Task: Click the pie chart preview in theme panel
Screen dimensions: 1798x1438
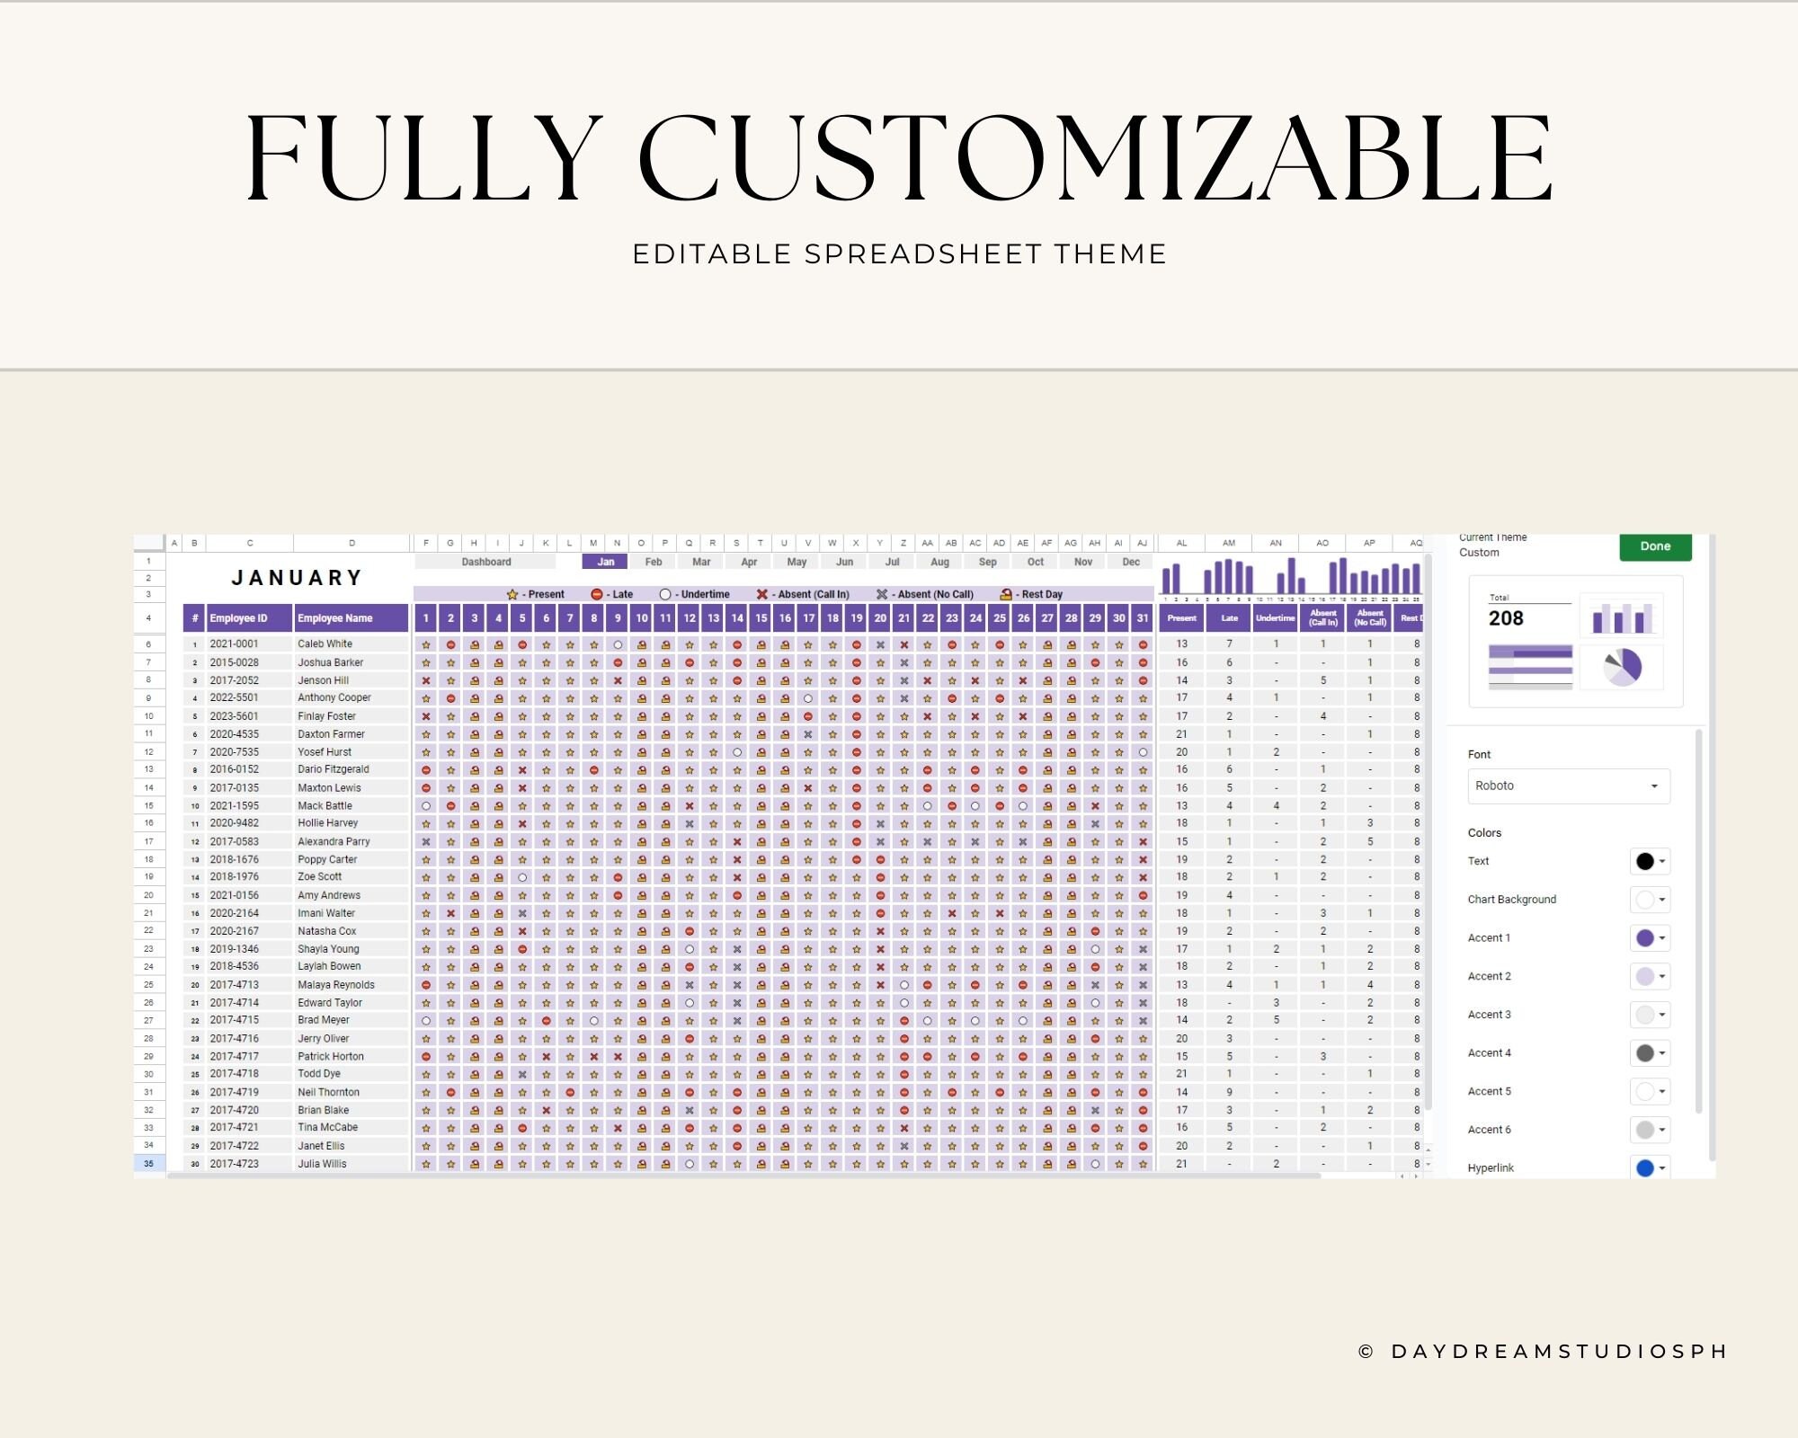Action: click(1622, 665)
